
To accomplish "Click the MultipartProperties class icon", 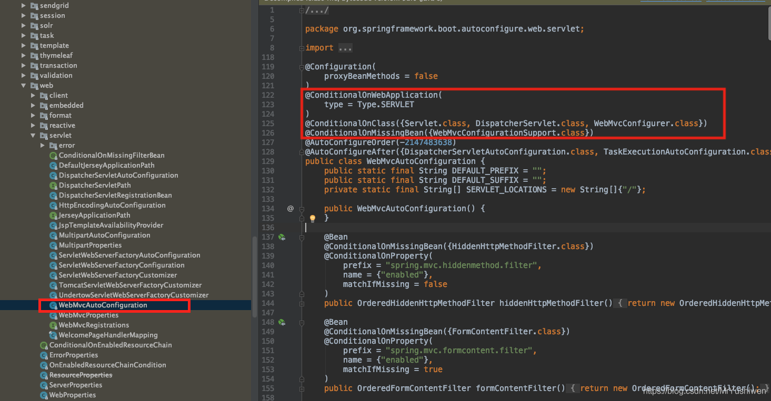I will (x=53, y=245).
